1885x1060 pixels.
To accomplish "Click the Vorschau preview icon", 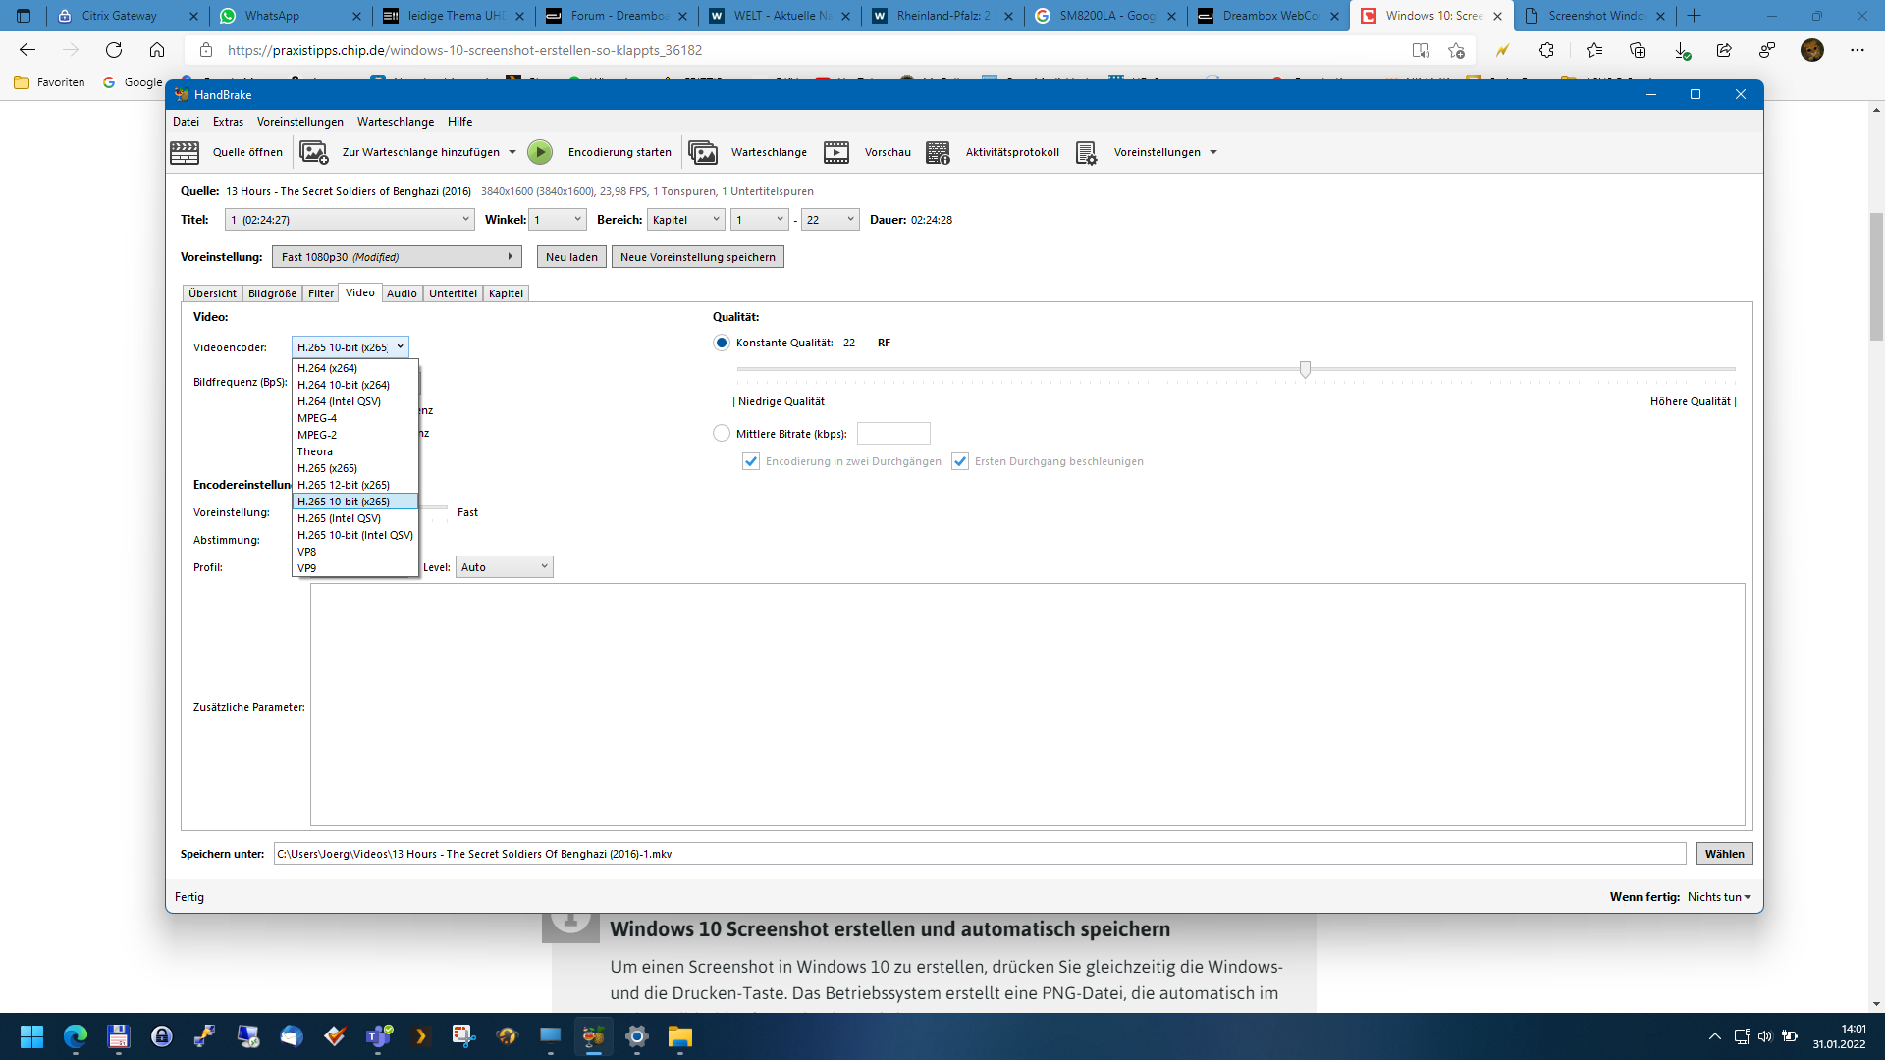I will coord(836,152).
